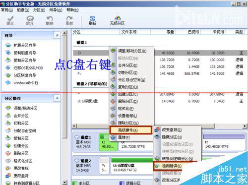Click 更改盘符 in the sidebar
The image size is (248, 185).
(21, 176)
